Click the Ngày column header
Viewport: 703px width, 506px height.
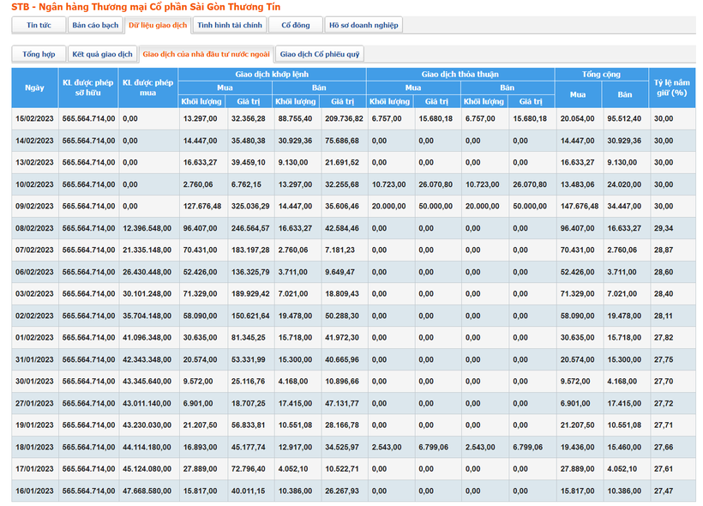tap(34, 87)
